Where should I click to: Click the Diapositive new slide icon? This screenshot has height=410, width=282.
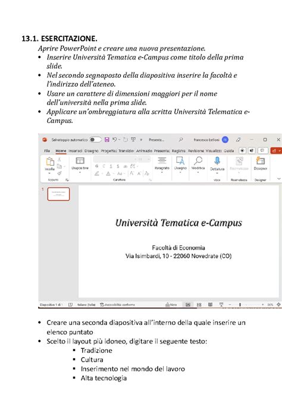pos(80,160)
